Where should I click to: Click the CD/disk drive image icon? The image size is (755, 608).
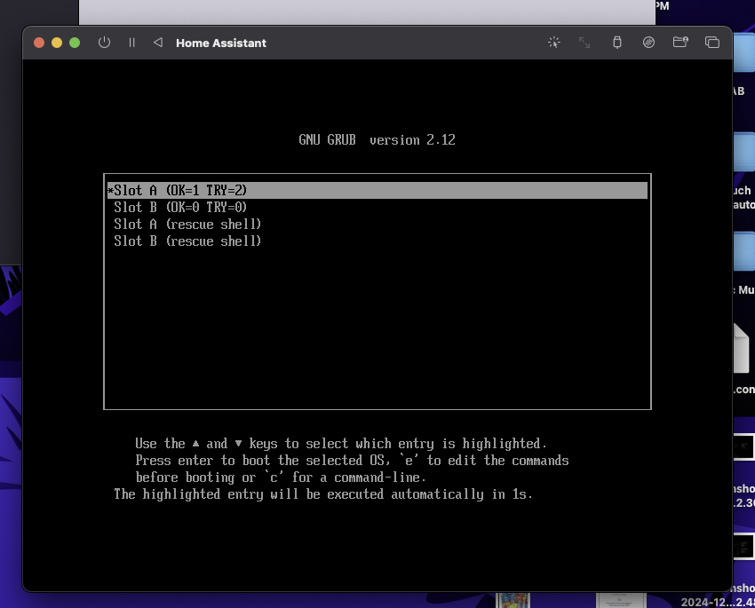(648, 42)
